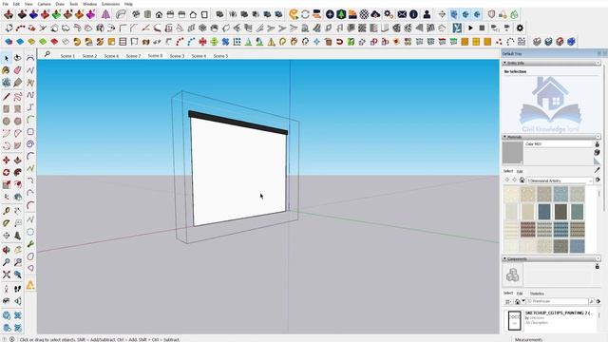This screenshot has width=608, height=342.
Task: Open the Draw menu
Action: tap(60, 4)
